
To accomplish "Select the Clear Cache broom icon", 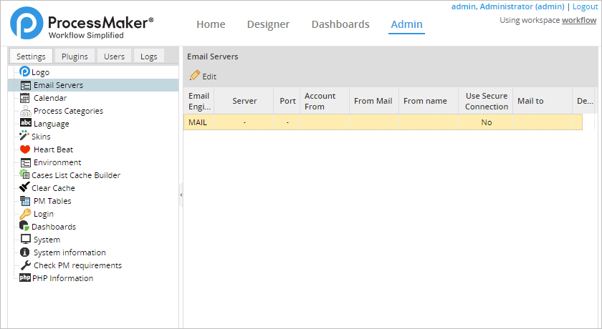I will click(x=25, y=188).
